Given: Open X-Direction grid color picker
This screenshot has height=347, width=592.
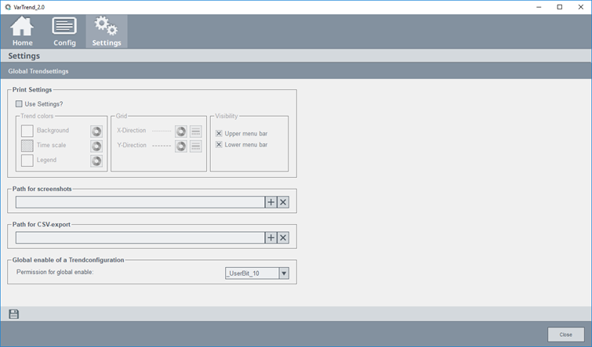Looking at the screenshot, I should coord(181,132).
